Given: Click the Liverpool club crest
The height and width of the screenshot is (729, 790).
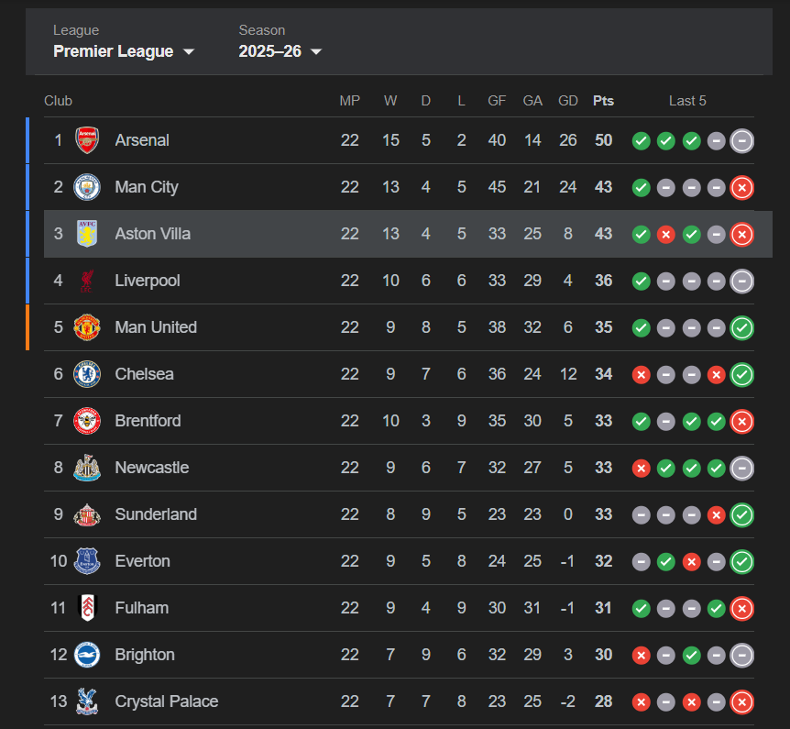Looking at the screenshot, I should point(86,281).
